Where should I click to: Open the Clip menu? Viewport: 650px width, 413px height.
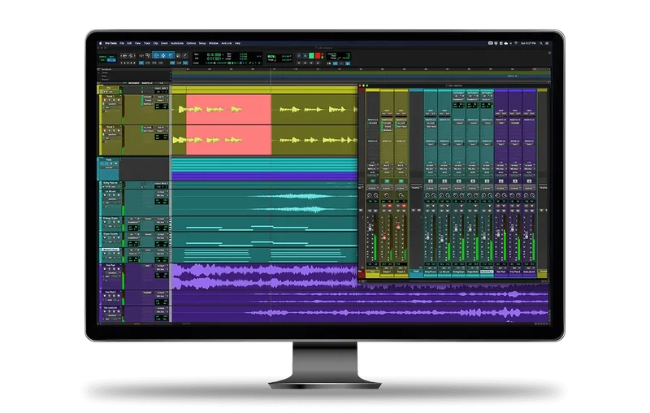tap(155, 43)
